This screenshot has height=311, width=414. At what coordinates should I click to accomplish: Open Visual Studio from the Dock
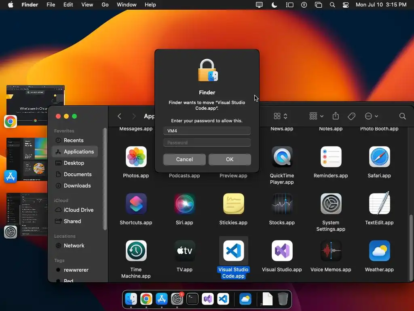207,299
